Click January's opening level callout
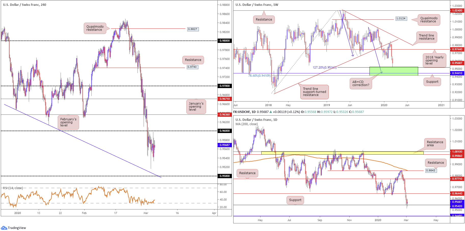The height and width of the screenshot is (231, 465). [196, 107]
